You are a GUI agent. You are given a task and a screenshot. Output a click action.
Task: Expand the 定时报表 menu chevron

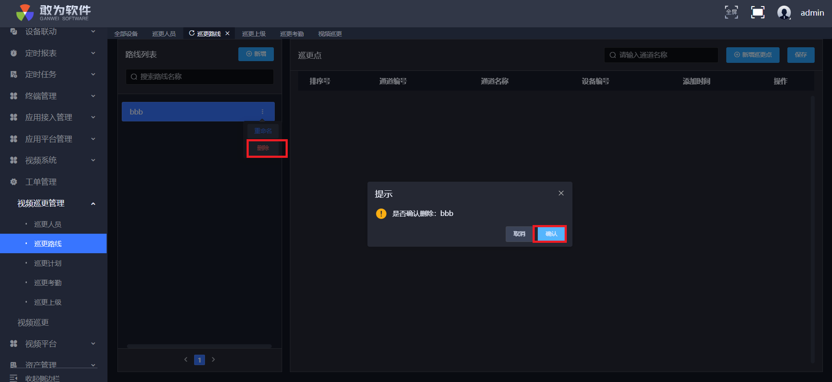(x=93, y=53)
